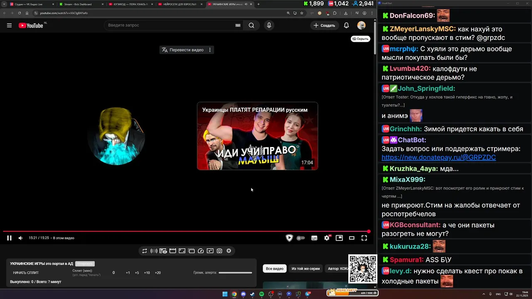Open a new browser tab
532x299 pixels.
(258, 4)
